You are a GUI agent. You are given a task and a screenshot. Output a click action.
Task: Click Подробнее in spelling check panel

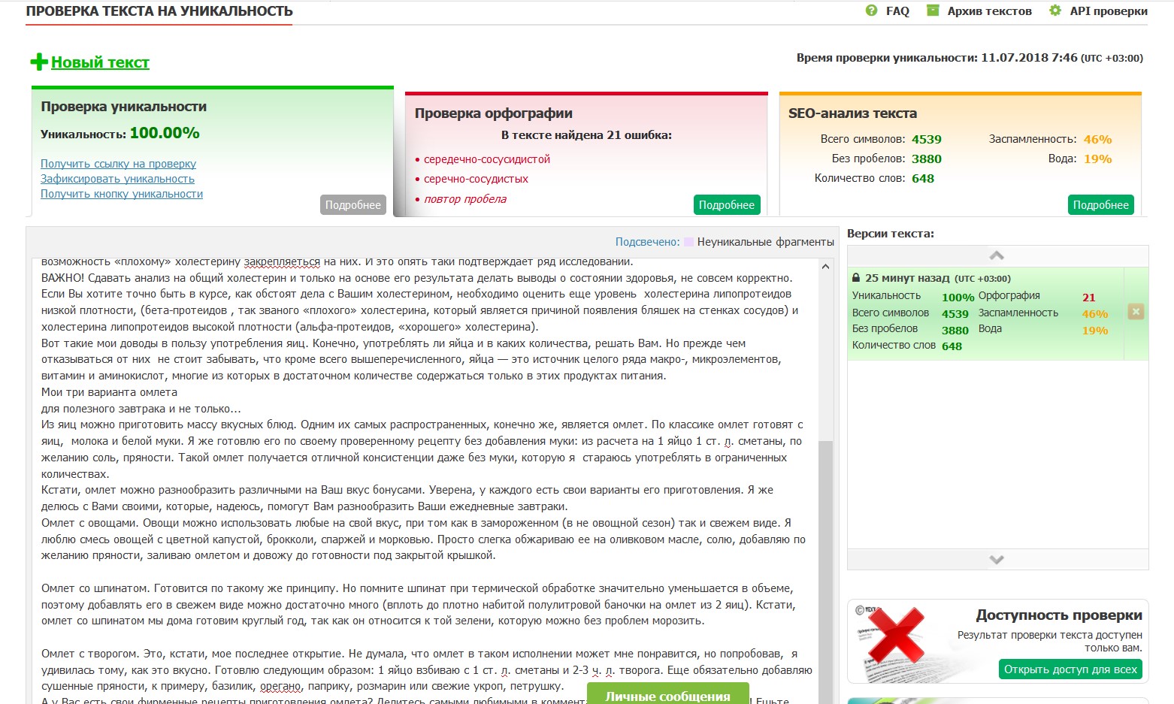coord(727,205)
